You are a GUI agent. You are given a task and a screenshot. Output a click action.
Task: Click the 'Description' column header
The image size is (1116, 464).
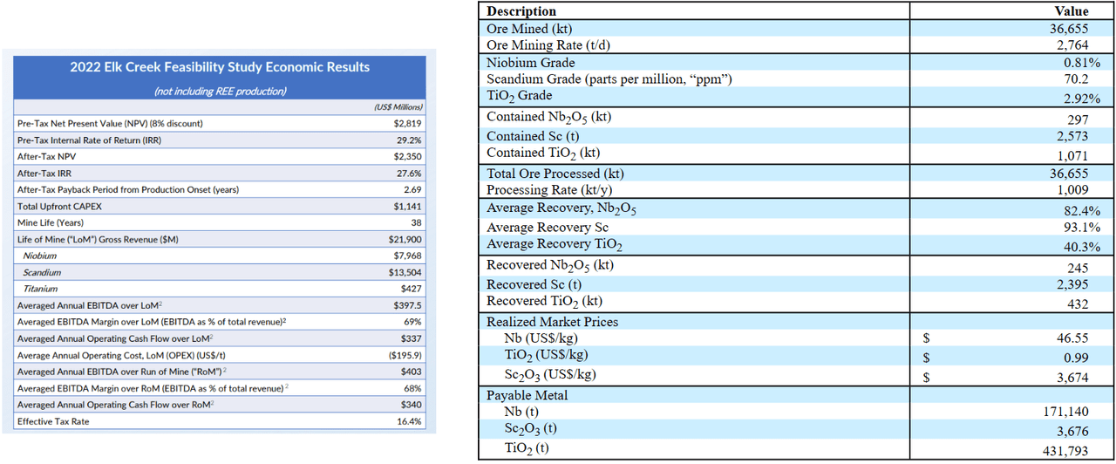pyautogui.click(x=521, y=11)
